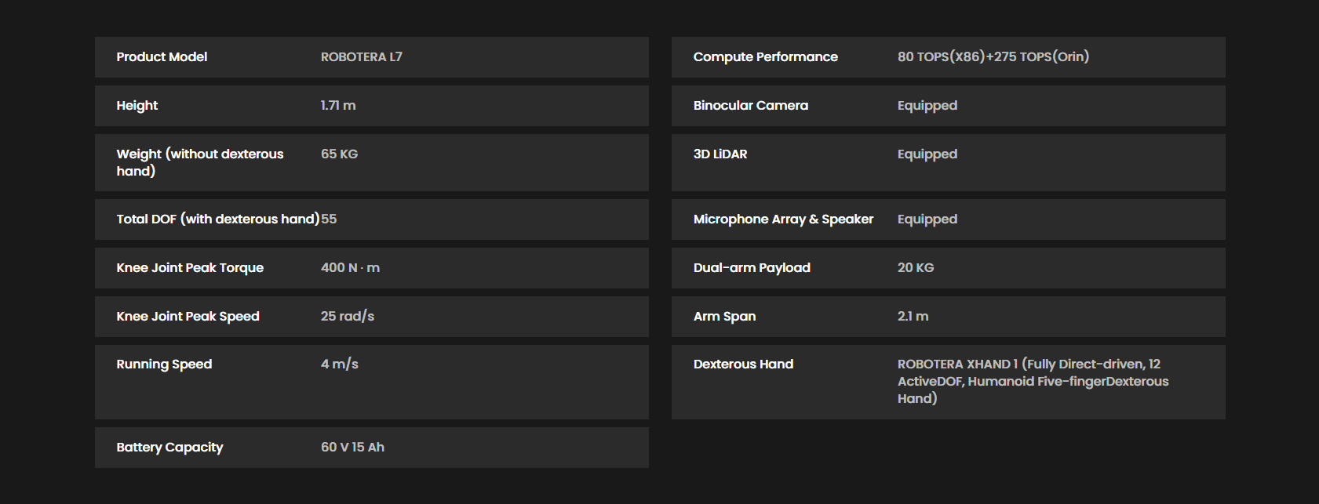
Task: Select the 80 TOPS(X86)+275 TOPS(Orin) value
Action: tap(993, 56)
